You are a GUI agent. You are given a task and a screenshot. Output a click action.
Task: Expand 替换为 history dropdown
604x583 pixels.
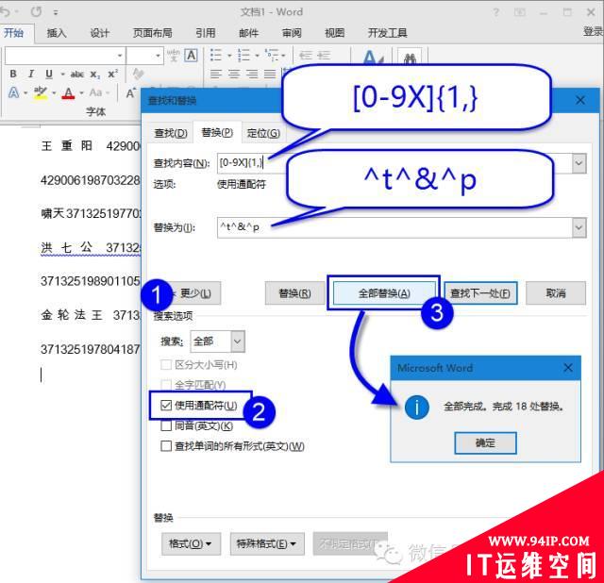pos(579,227)
